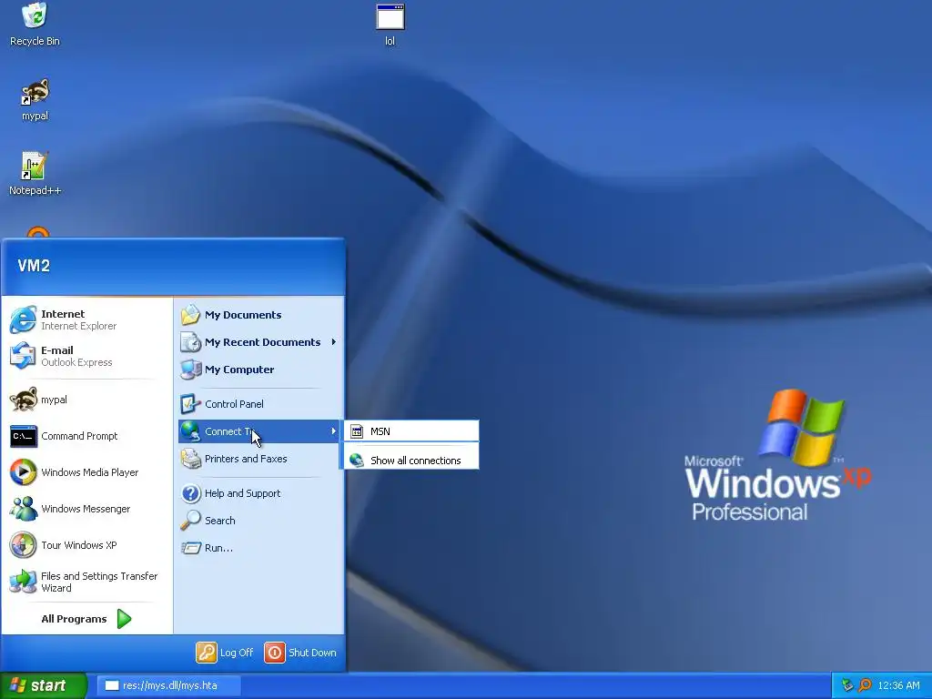
Task: Expand All Programs with the green arrow
Action: click(124, 619)
